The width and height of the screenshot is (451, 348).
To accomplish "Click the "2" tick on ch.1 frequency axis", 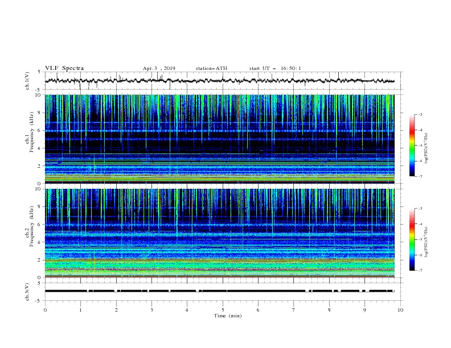I will coord(40,166).
